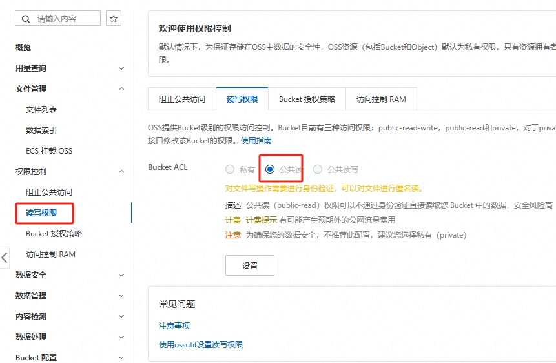Focus the sidebar search input field

click(x=58, y=19)
